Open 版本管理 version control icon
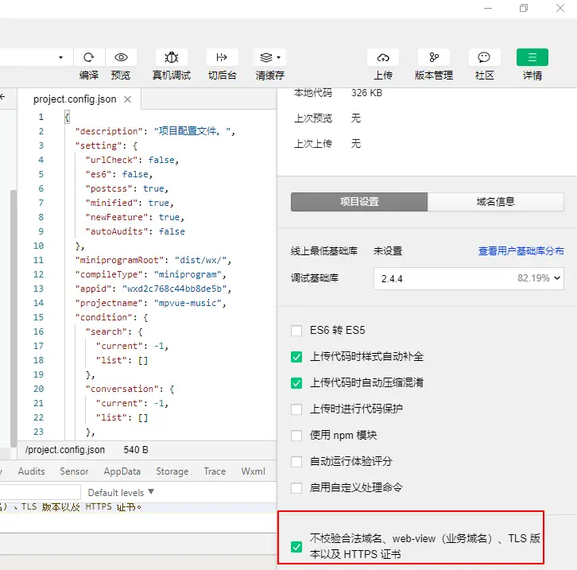 pyautogui.click(x=434, y=57)
